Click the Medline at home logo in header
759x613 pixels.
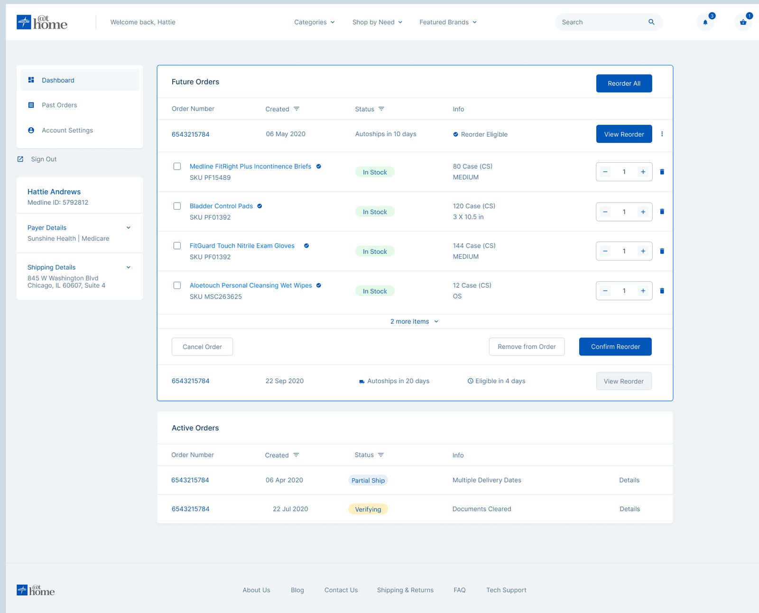(42, 22)
